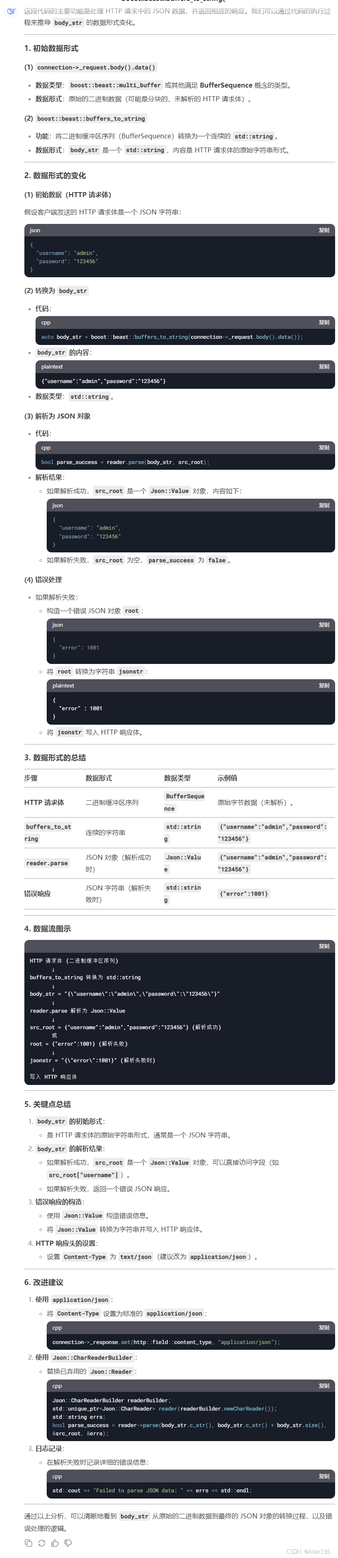Screen dimensions: 338x1558
Task: Click the heading "3. 数据形式的总结"
Action: (x=55, y=757)
